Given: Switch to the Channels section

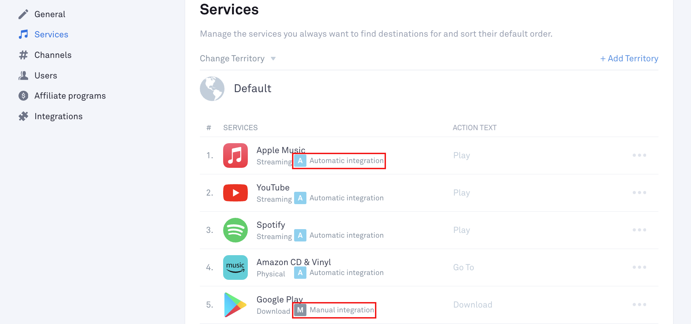Looking at the screenshot, I should (53, 55).
